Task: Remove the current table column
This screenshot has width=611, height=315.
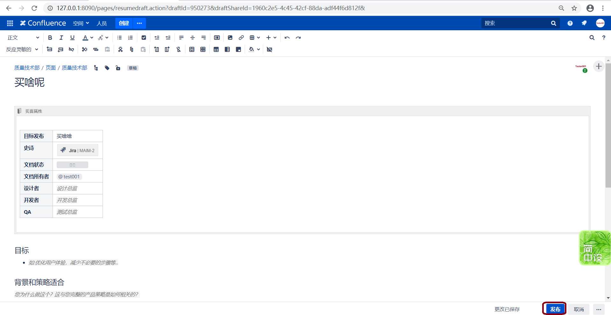Action: (178, 49)
